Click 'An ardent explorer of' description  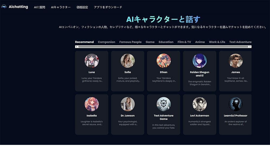[x=235, y=123]
